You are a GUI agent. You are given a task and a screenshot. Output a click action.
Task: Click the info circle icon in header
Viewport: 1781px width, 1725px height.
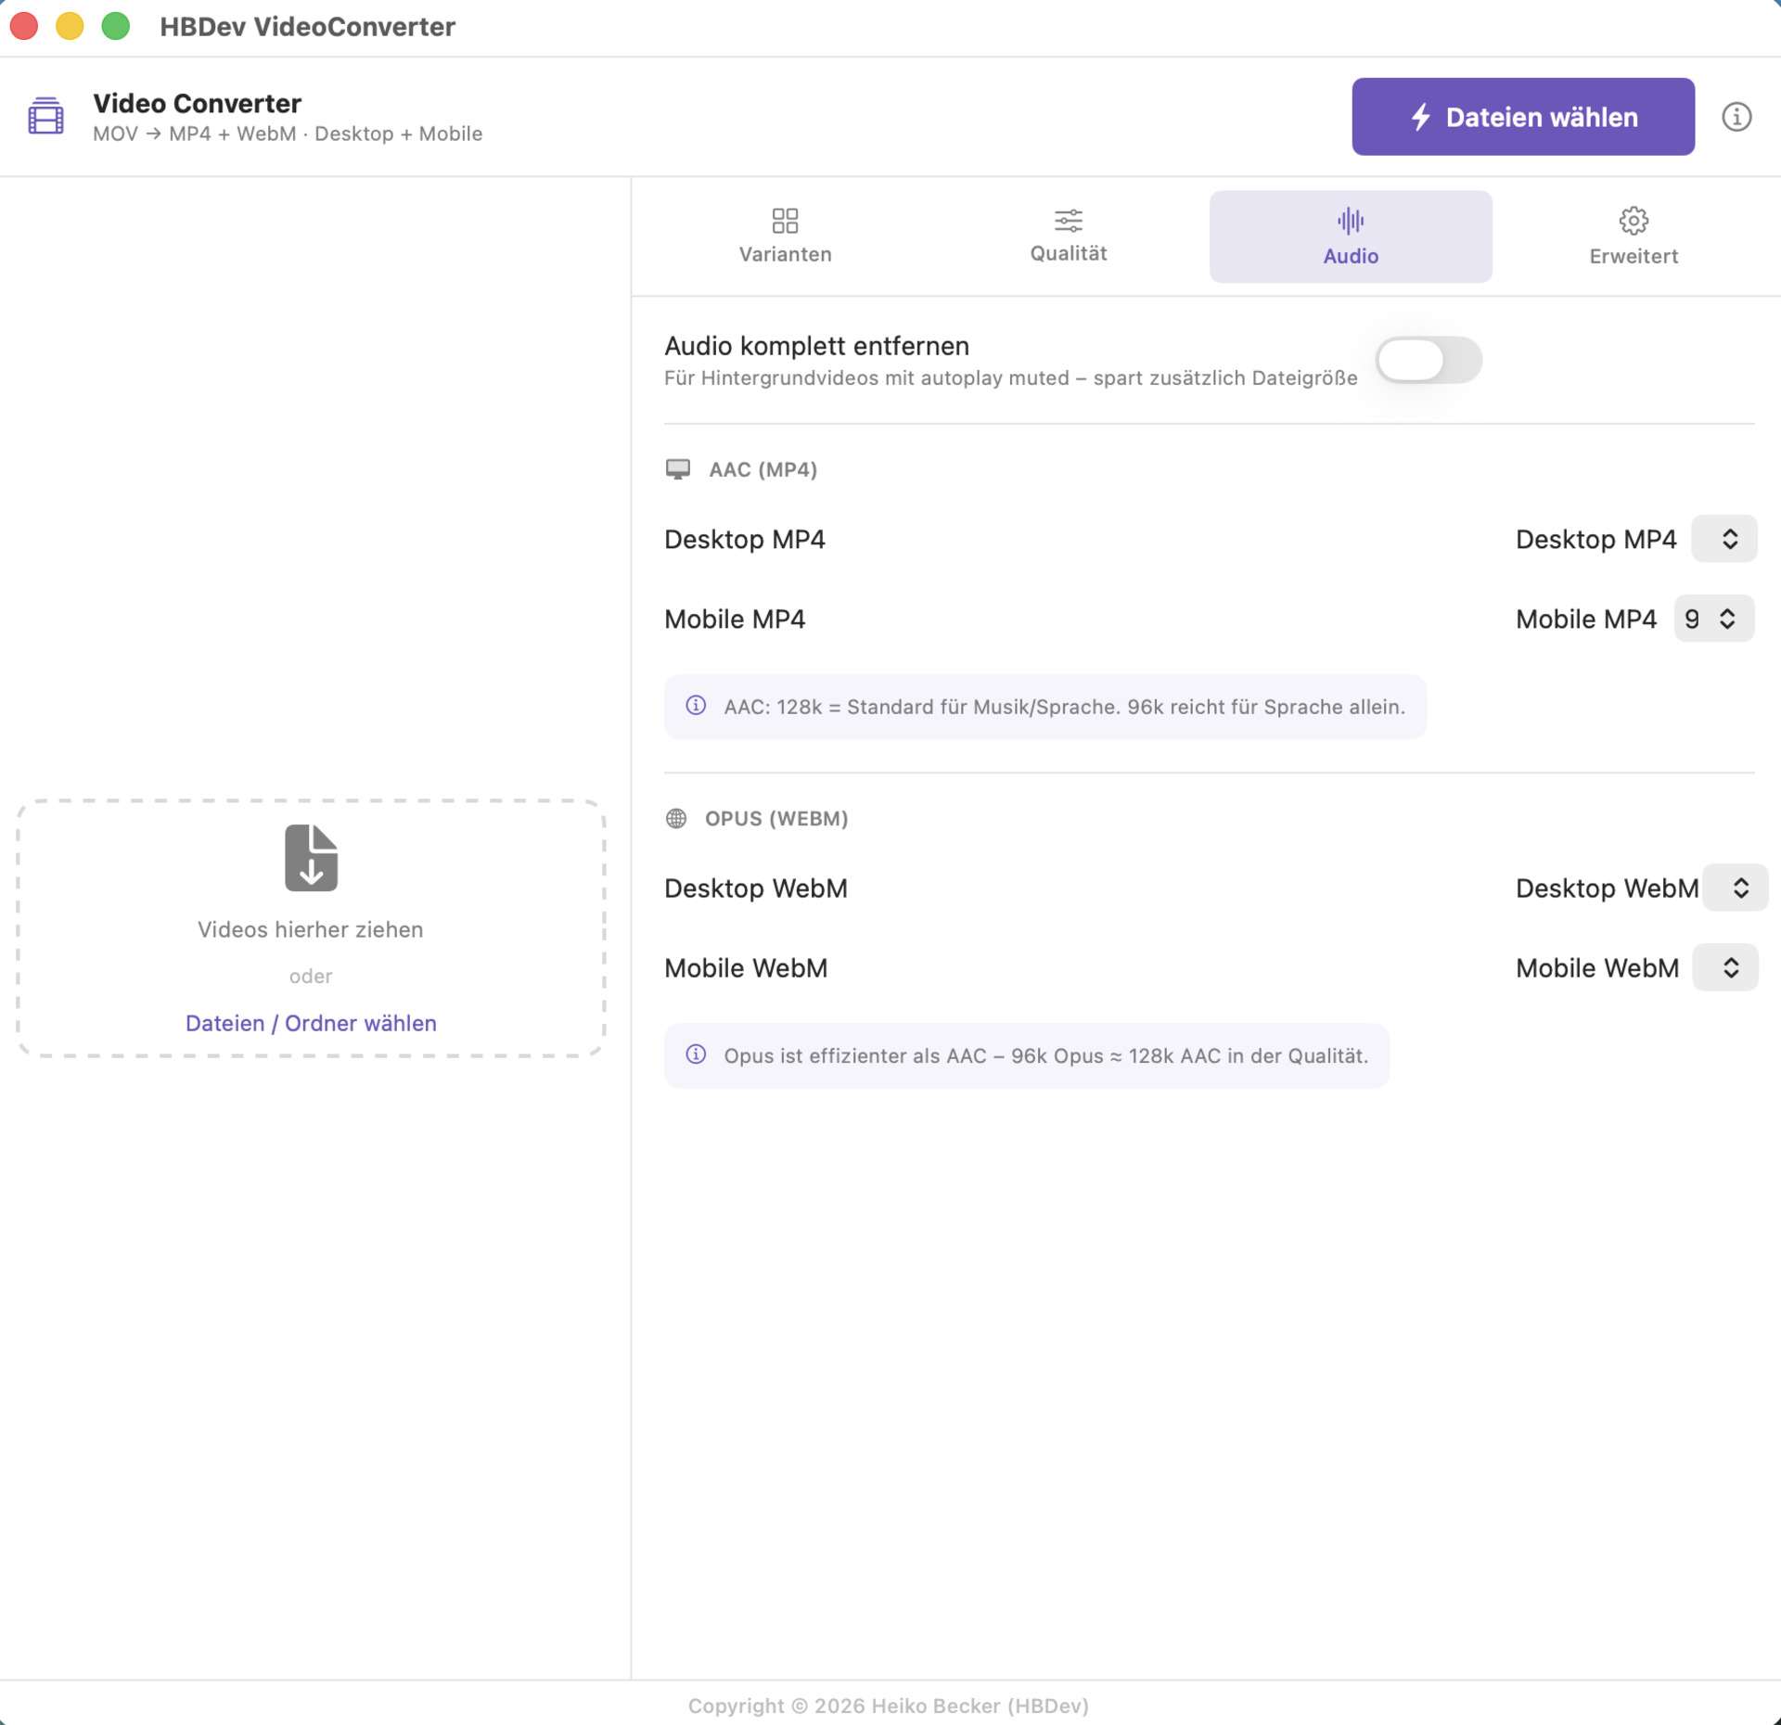click(x=1736, y=117)
